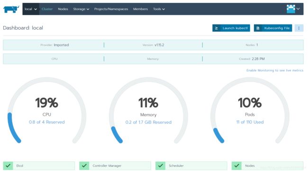The width and height of the screenshot is (308, 171).
Task: Open the local cluster dropdown
Action: (x=31, y=9)
